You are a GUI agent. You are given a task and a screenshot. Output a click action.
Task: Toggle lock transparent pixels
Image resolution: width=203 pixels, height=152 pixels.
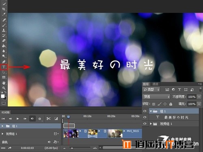[x=153, y=104]
